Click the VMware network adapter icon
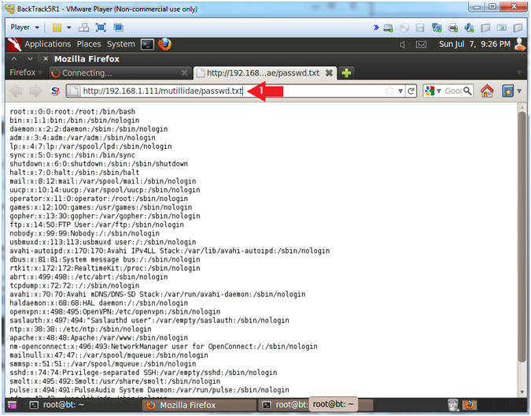531x416 pixels. 437,28
